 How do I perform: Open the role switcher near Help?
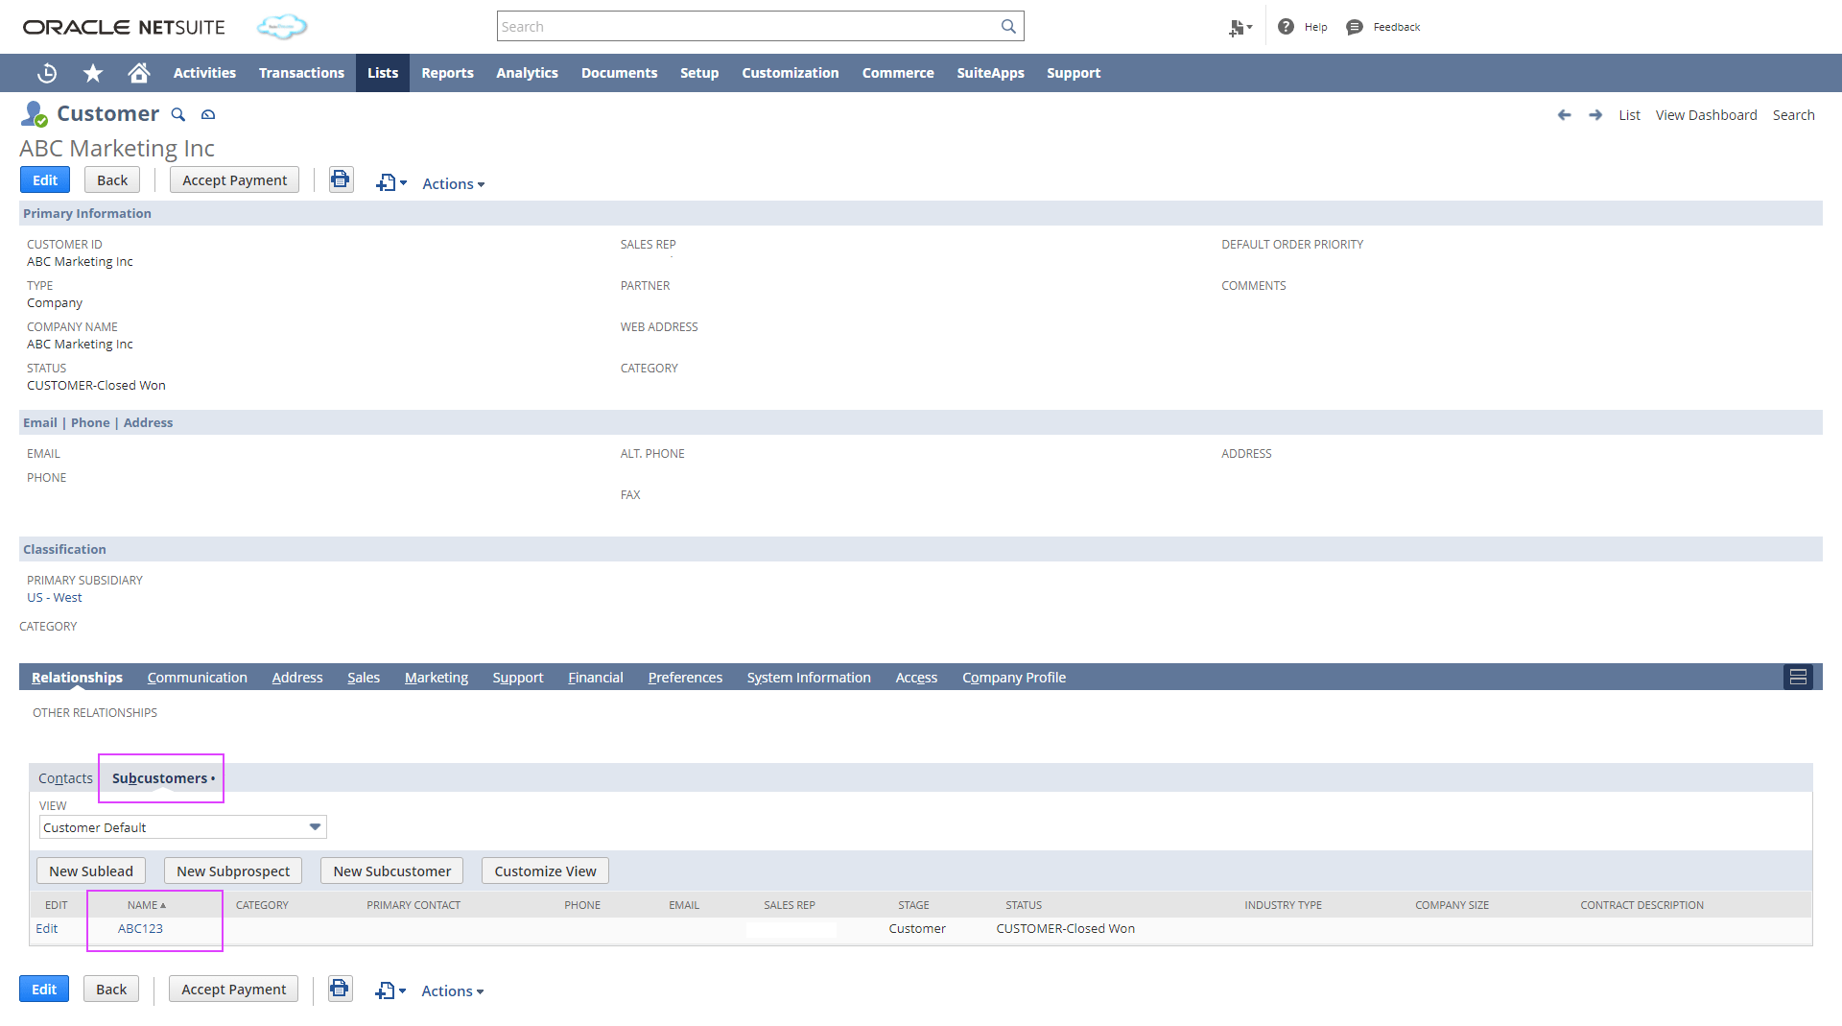tap(1239, 27)
